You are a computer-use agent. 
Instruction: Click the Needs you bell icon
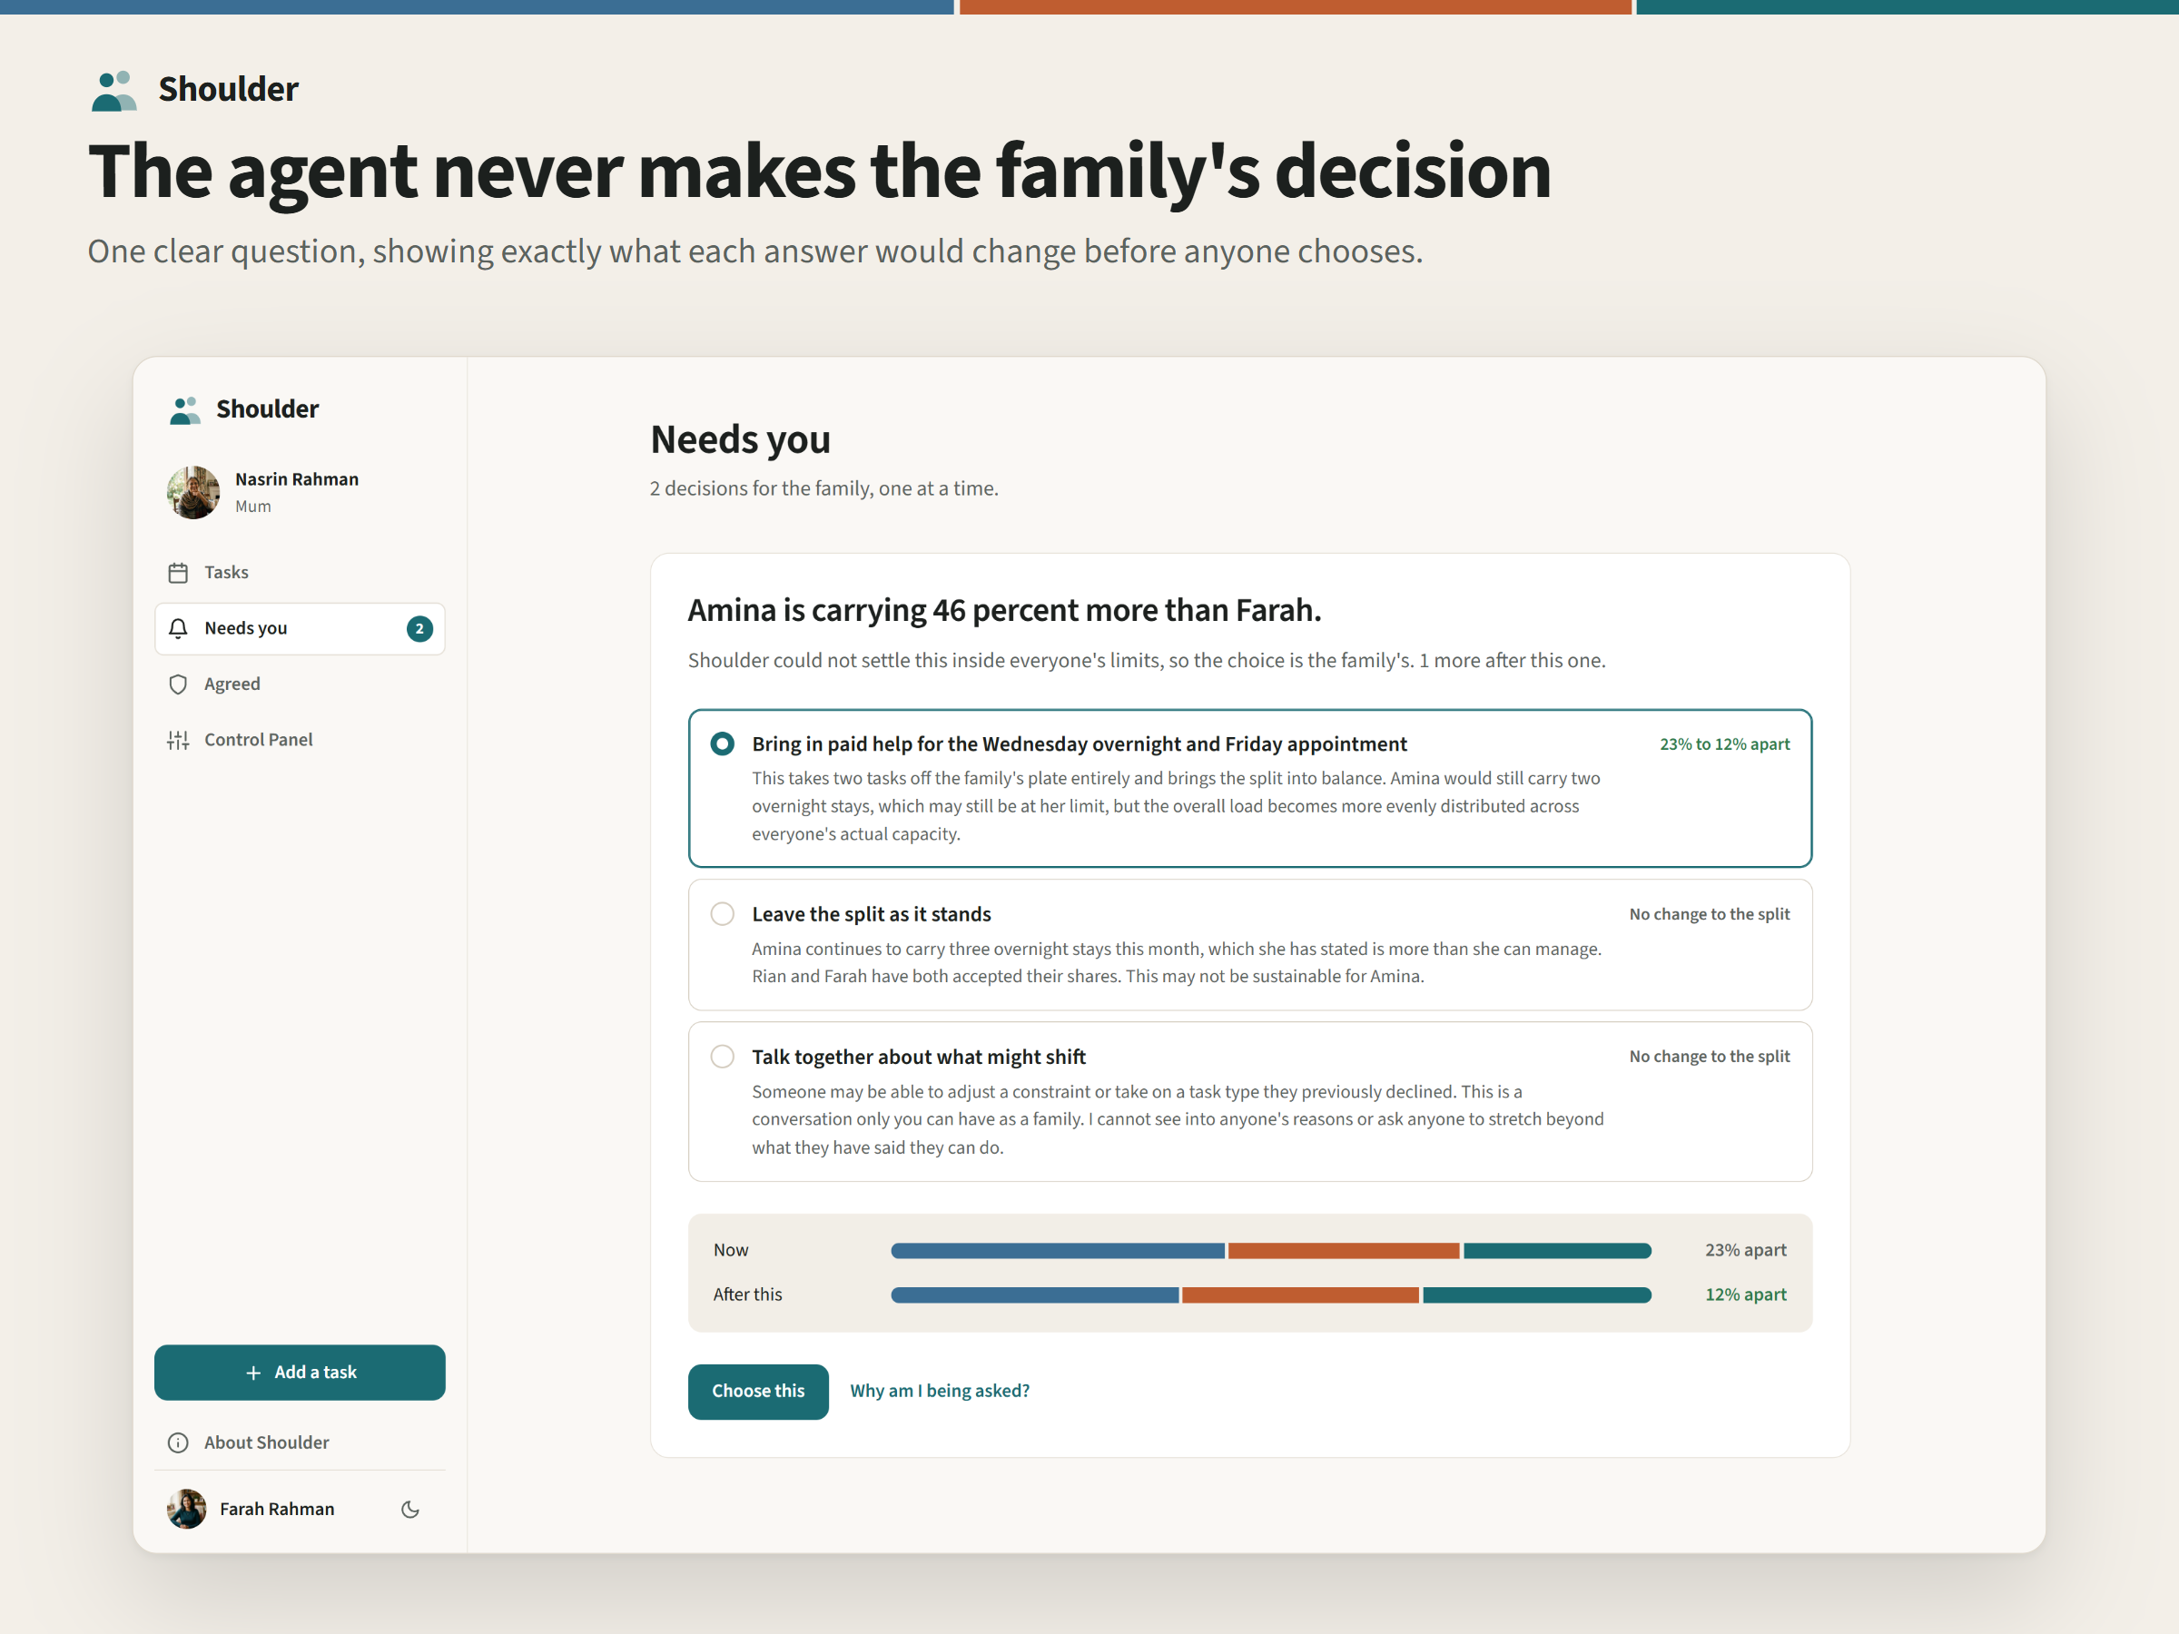(x=178, y=628)
